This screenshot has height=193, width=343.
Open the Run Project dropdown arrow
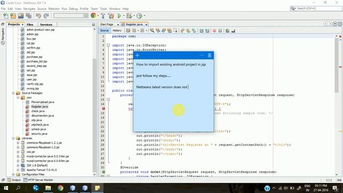coord(124,16)
